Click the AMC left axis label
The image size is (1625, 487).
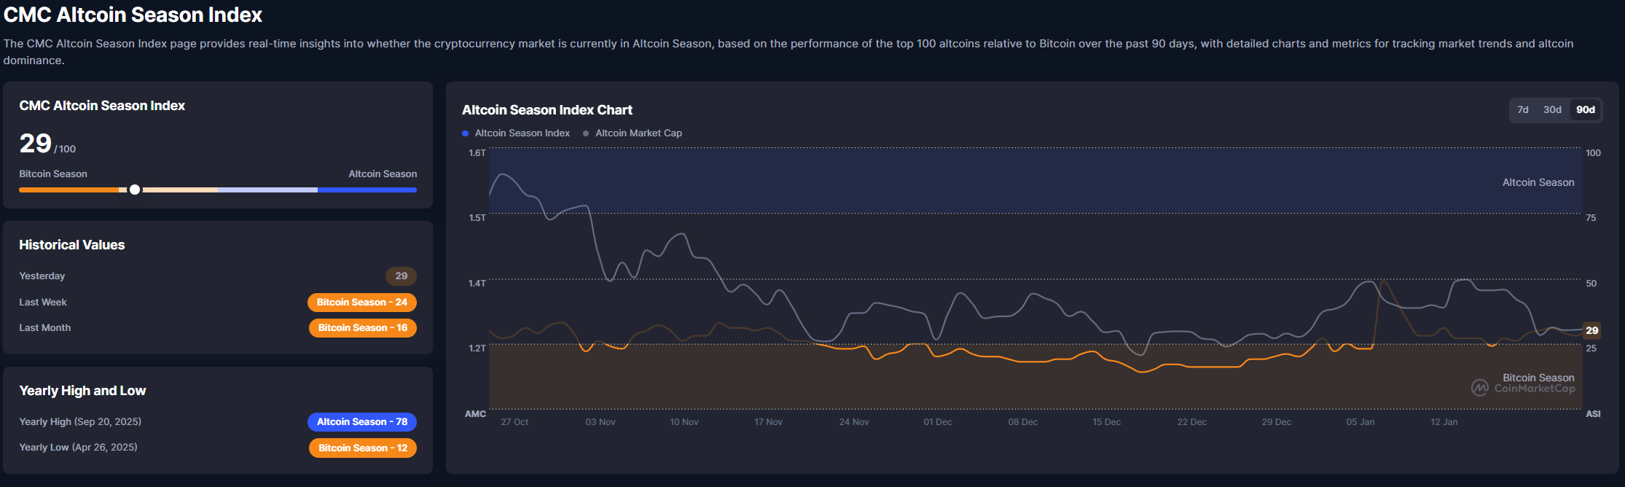click(x=475, y=414)
